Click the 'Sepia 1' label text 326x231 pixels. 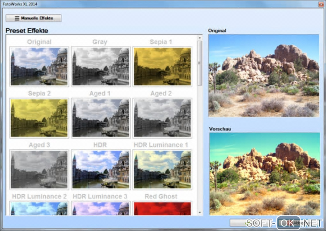pyautogui.click(x=161, y=42)
